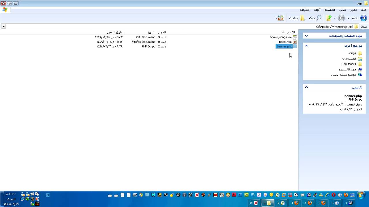The image size is (369, 207).
Task: Open the ملف (File) menu
Action: point(363,10)
